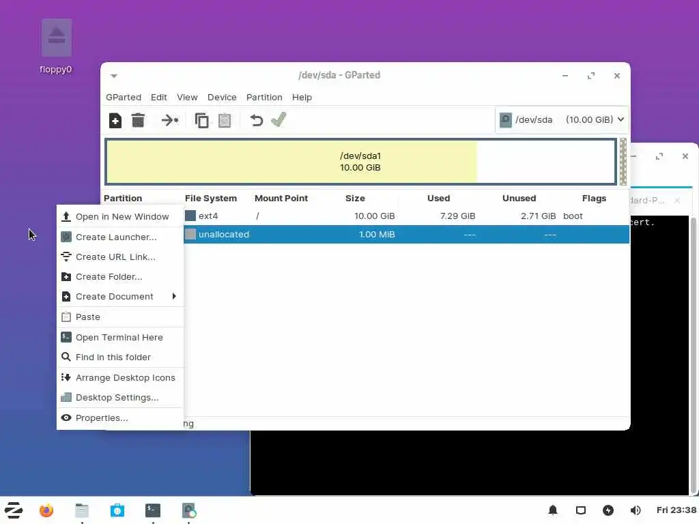The height and width of the screenshot is (524, 699).
Task: Open the Zorin start menu
Action: pyautogui.click(x=14, y=510)
